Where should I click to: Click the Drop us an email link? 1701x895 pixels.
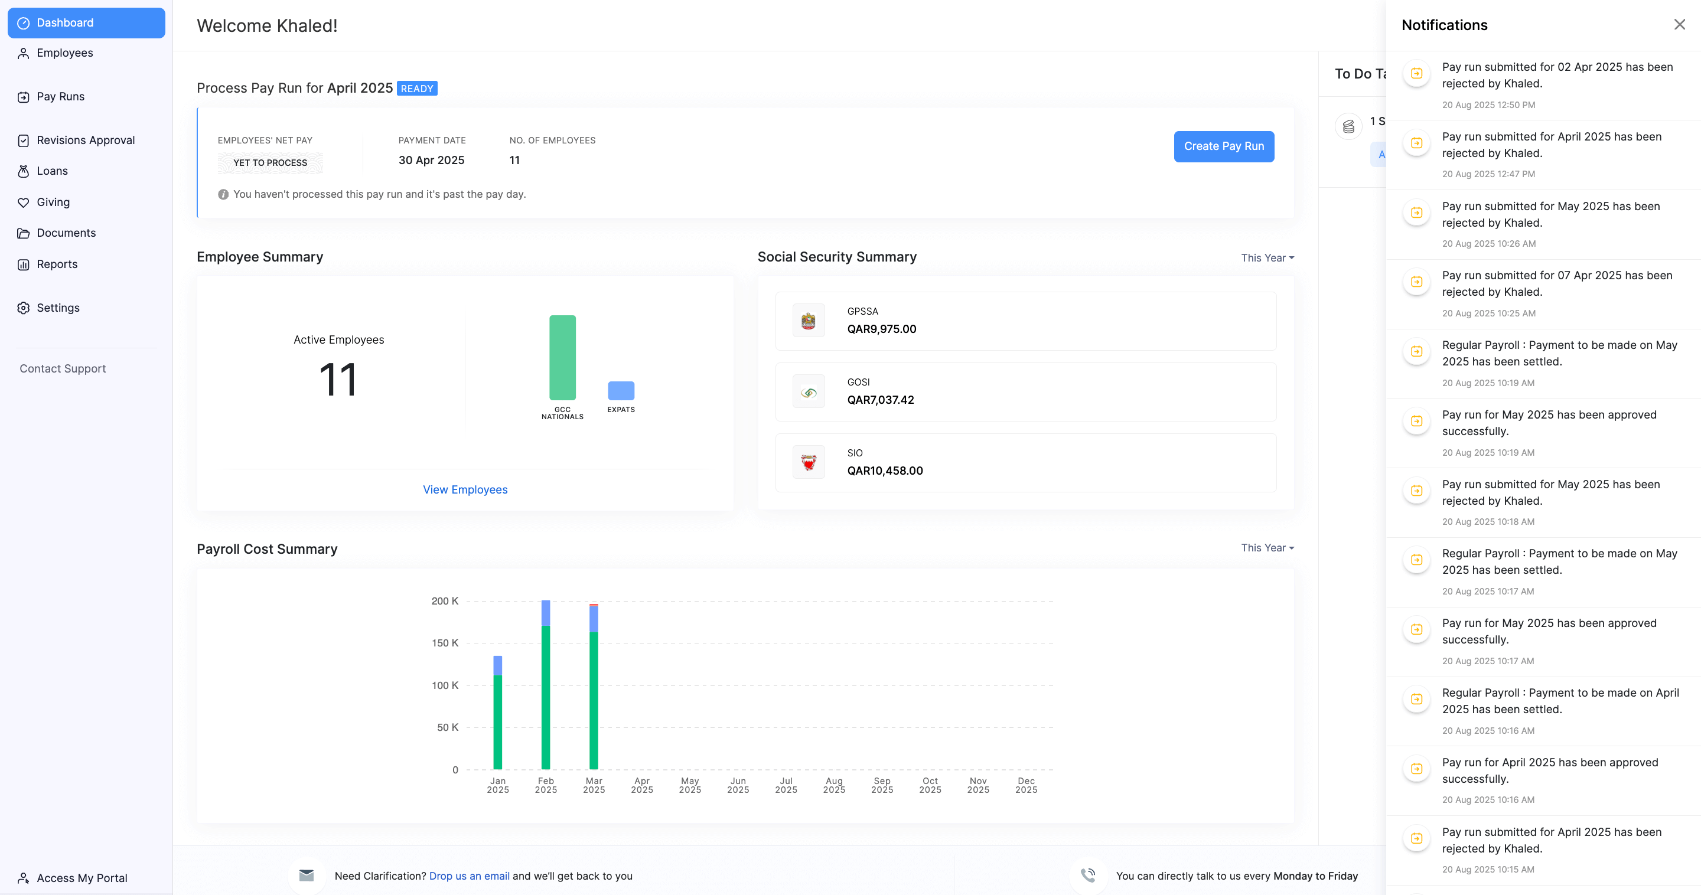tap(469, 876)
